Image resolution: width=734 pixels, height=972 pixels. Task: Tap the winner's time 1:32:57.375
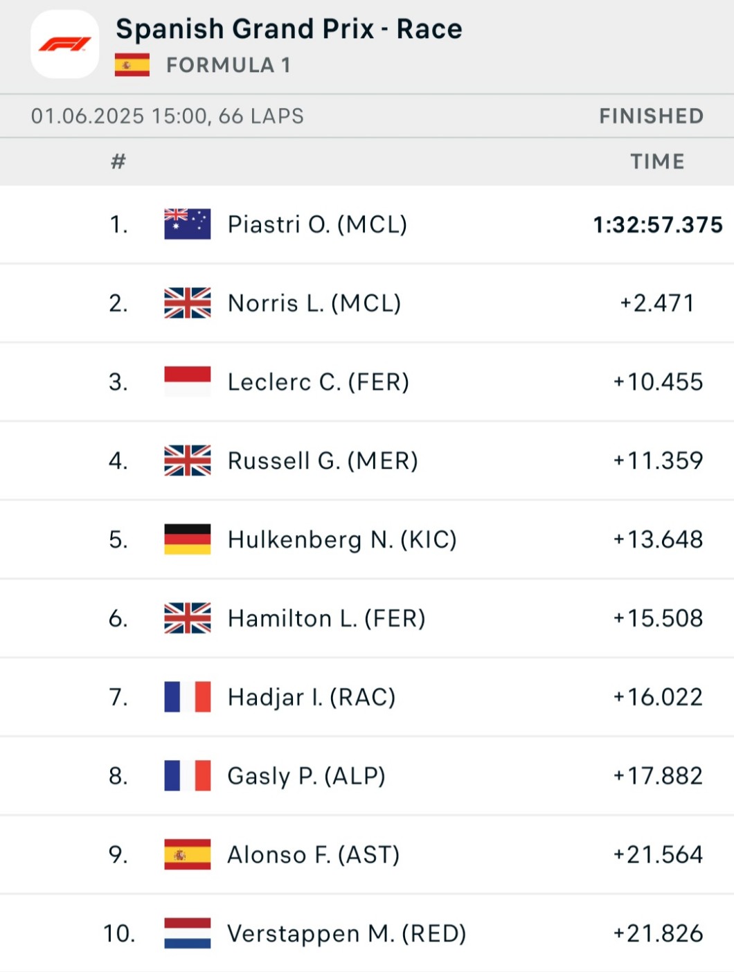point(657,225)
